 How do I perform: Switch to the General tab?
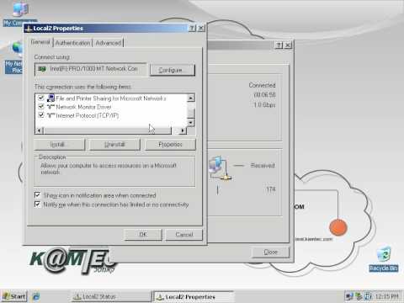[40, 42]
